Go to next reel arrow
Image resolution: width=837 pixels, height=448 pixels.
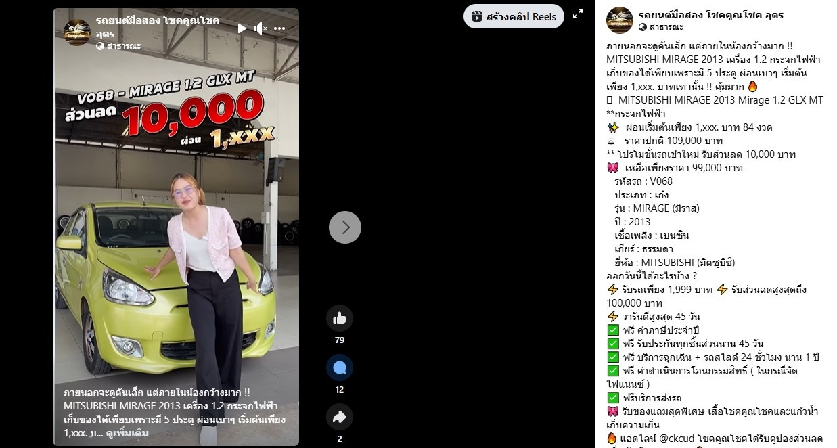click(345, 227)
